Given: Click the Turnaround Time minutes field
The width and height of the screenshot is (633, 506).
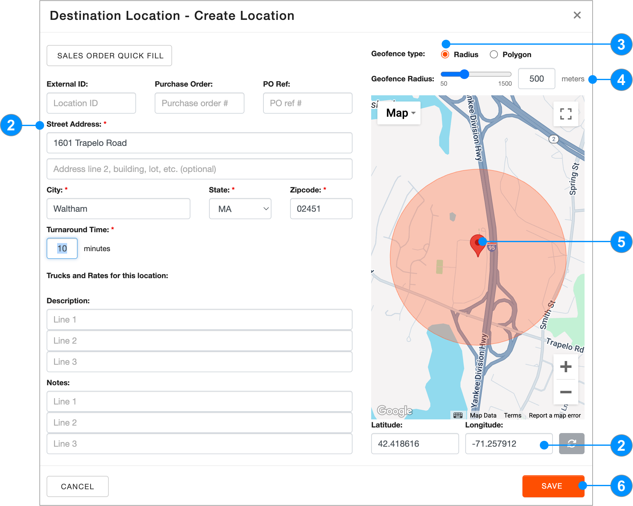Looking at the screenshot, I should [x=62, y=248].
